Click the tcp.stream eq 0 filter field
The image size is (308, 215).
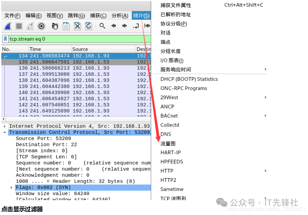pos(77,39)
